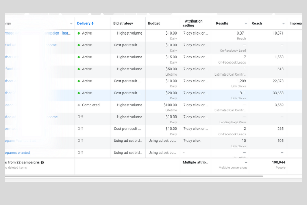Open the 'reparers wanted' campaign link
Screen dimensions: 307x205
(x=17, y=153)
